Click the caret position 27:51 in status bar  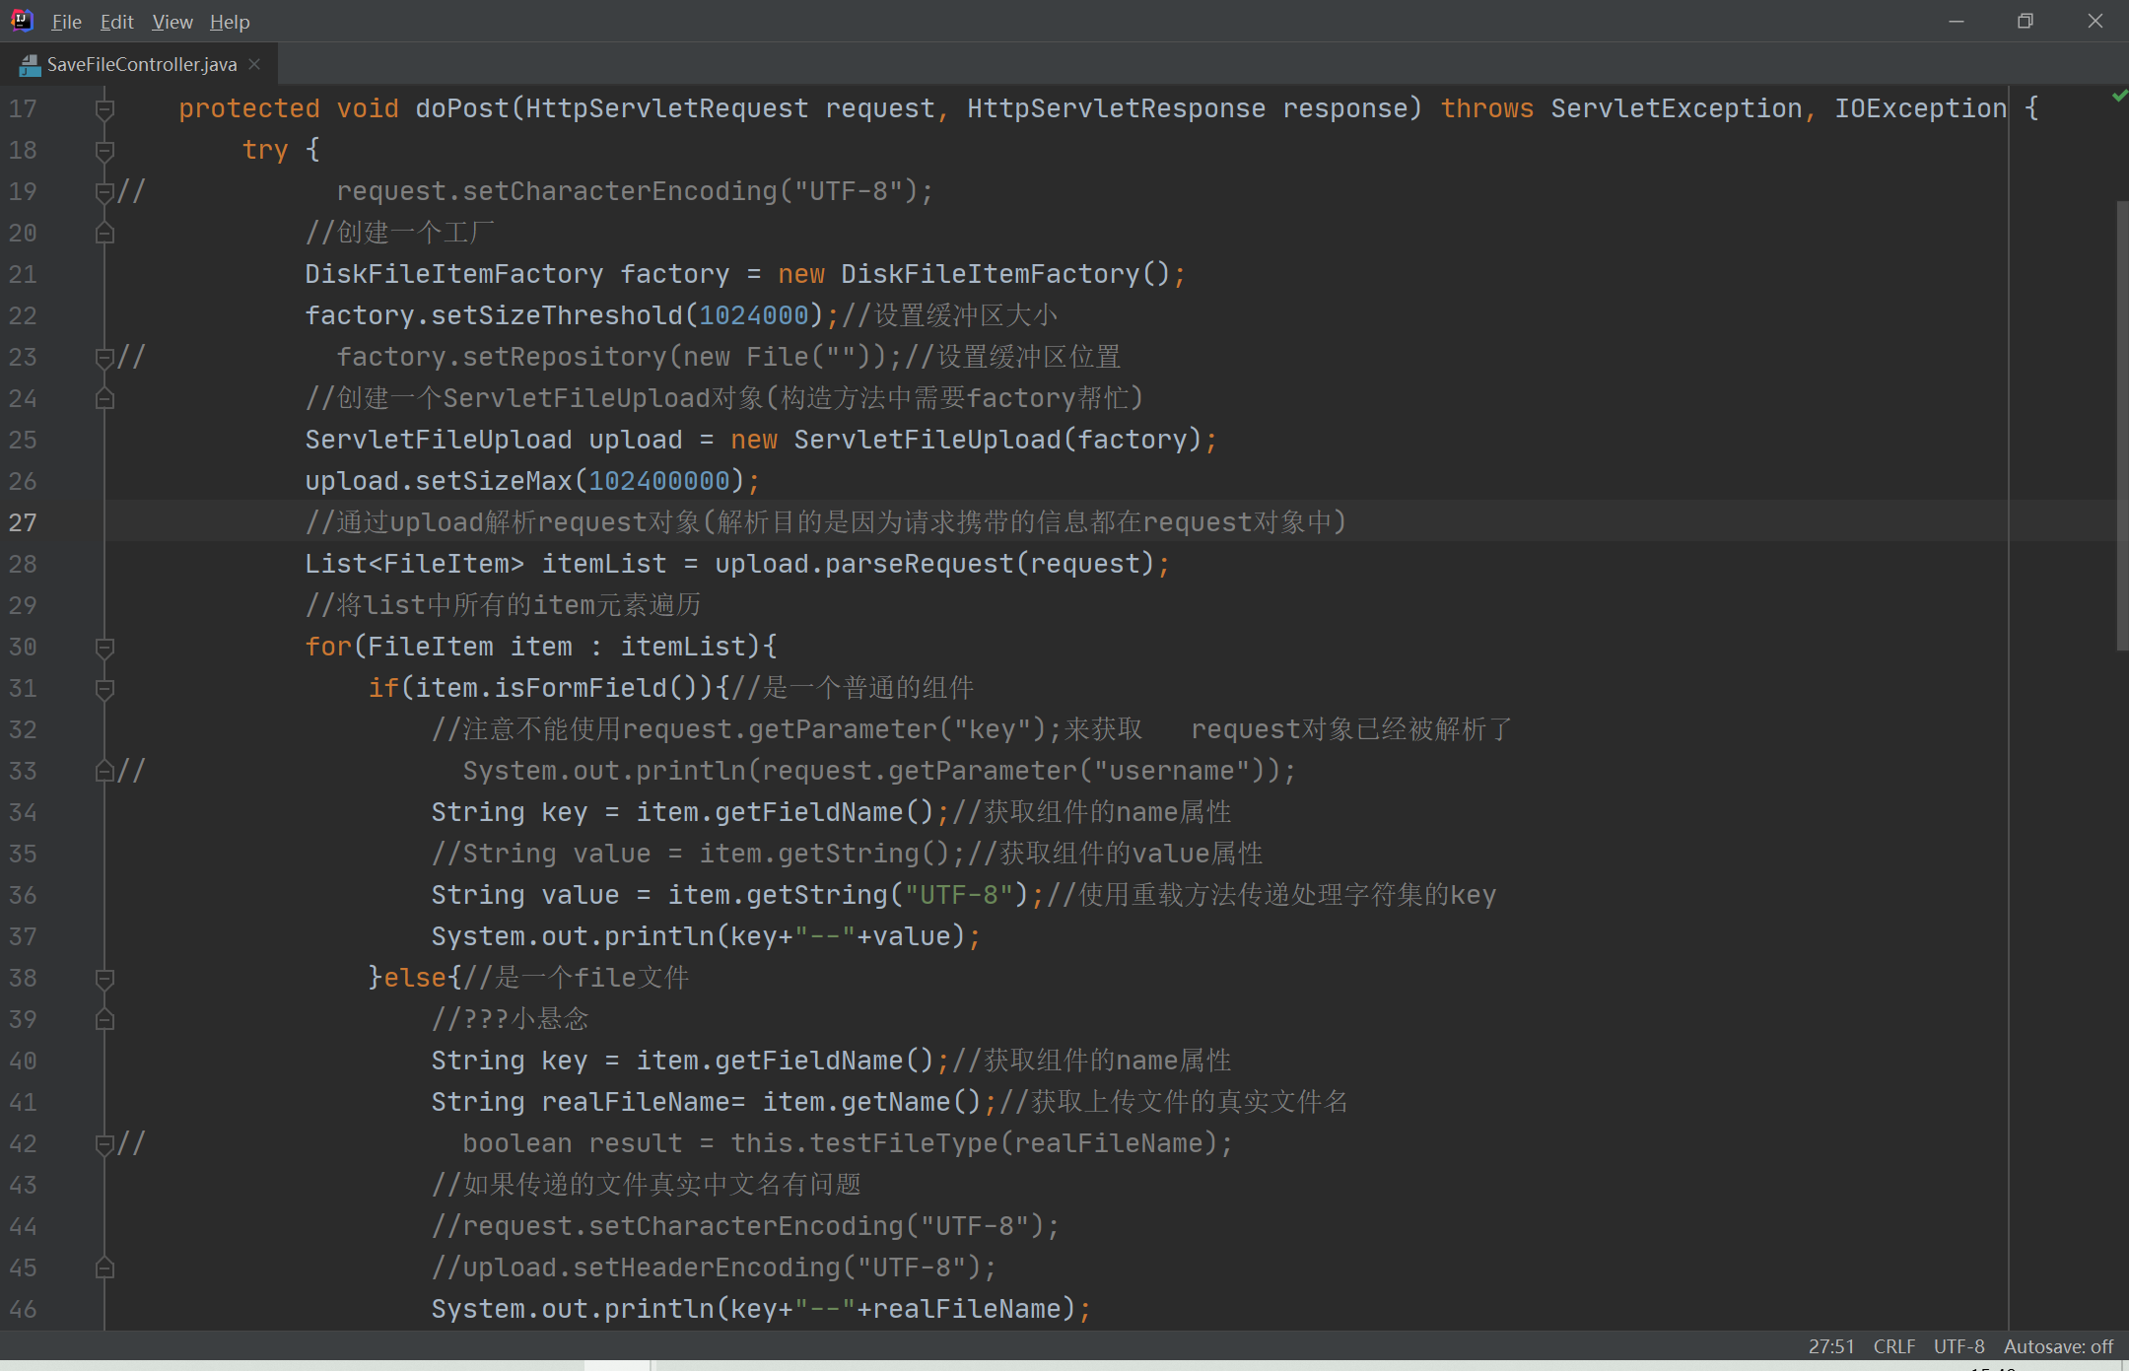1831,1346
